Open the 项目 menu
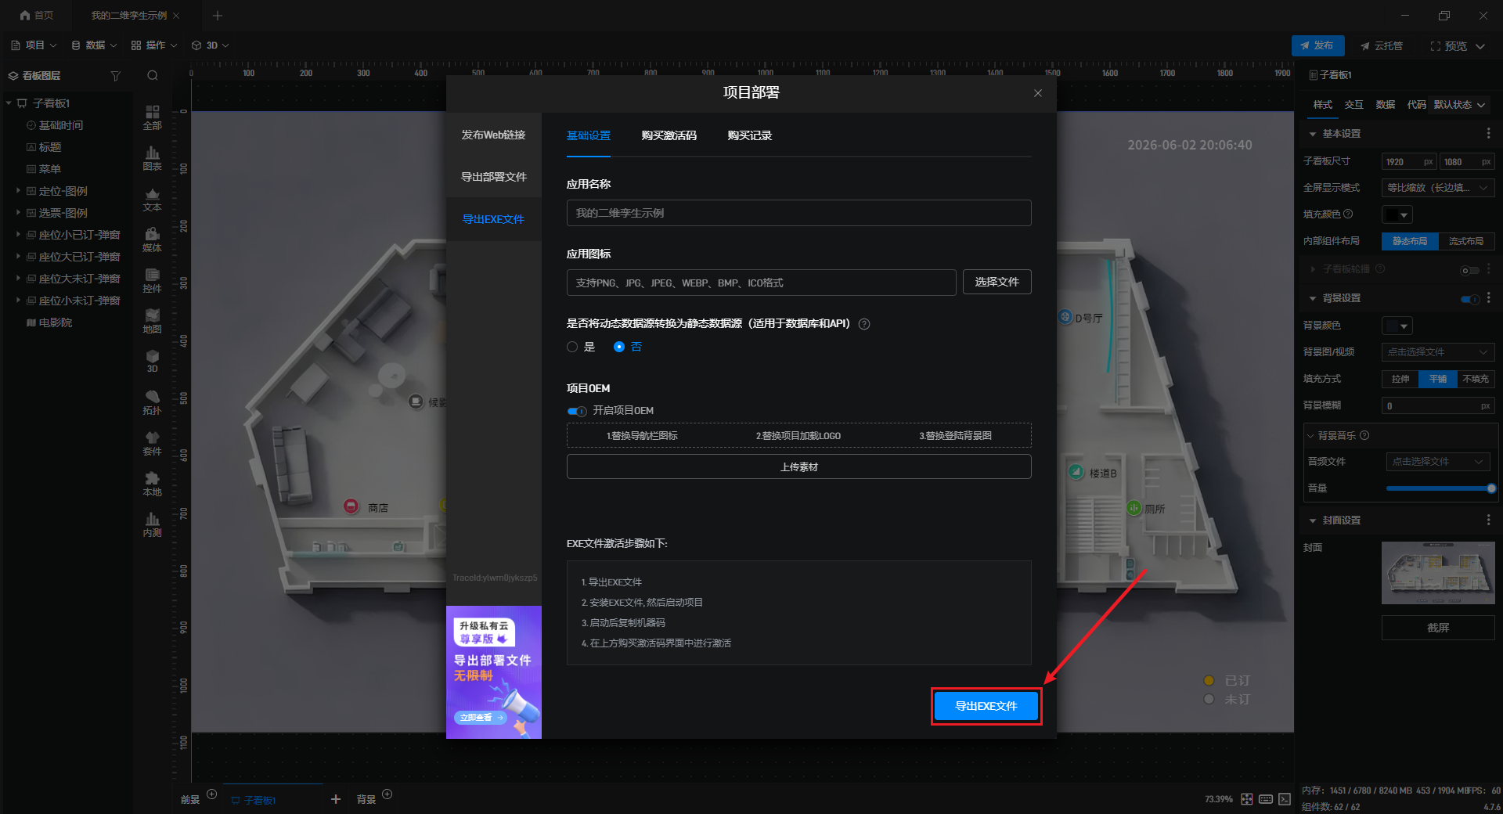 (34, 45)
